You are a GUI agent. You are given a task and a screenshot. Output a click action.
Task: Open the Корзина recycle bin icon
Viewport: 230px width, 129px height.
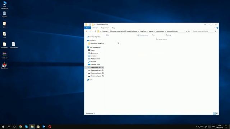pos(4,14)
